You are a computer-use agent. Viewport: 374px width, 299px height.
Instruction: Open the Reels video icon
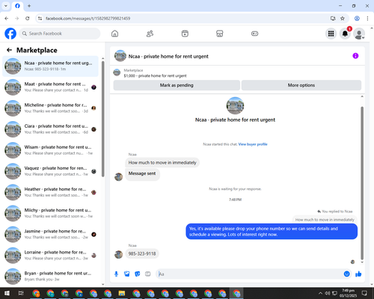click(185, 34)
